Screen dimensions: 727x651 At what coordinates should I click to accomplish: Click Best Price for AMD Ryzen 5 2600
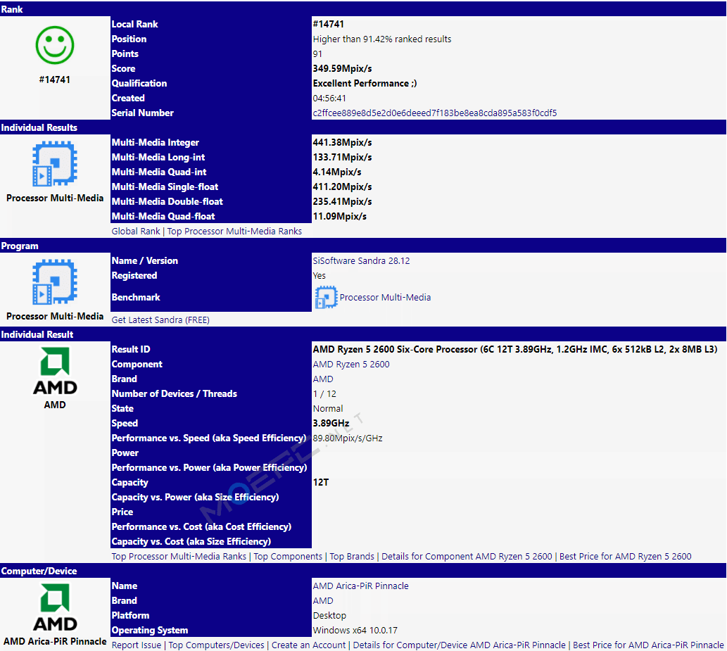(625, 557)
